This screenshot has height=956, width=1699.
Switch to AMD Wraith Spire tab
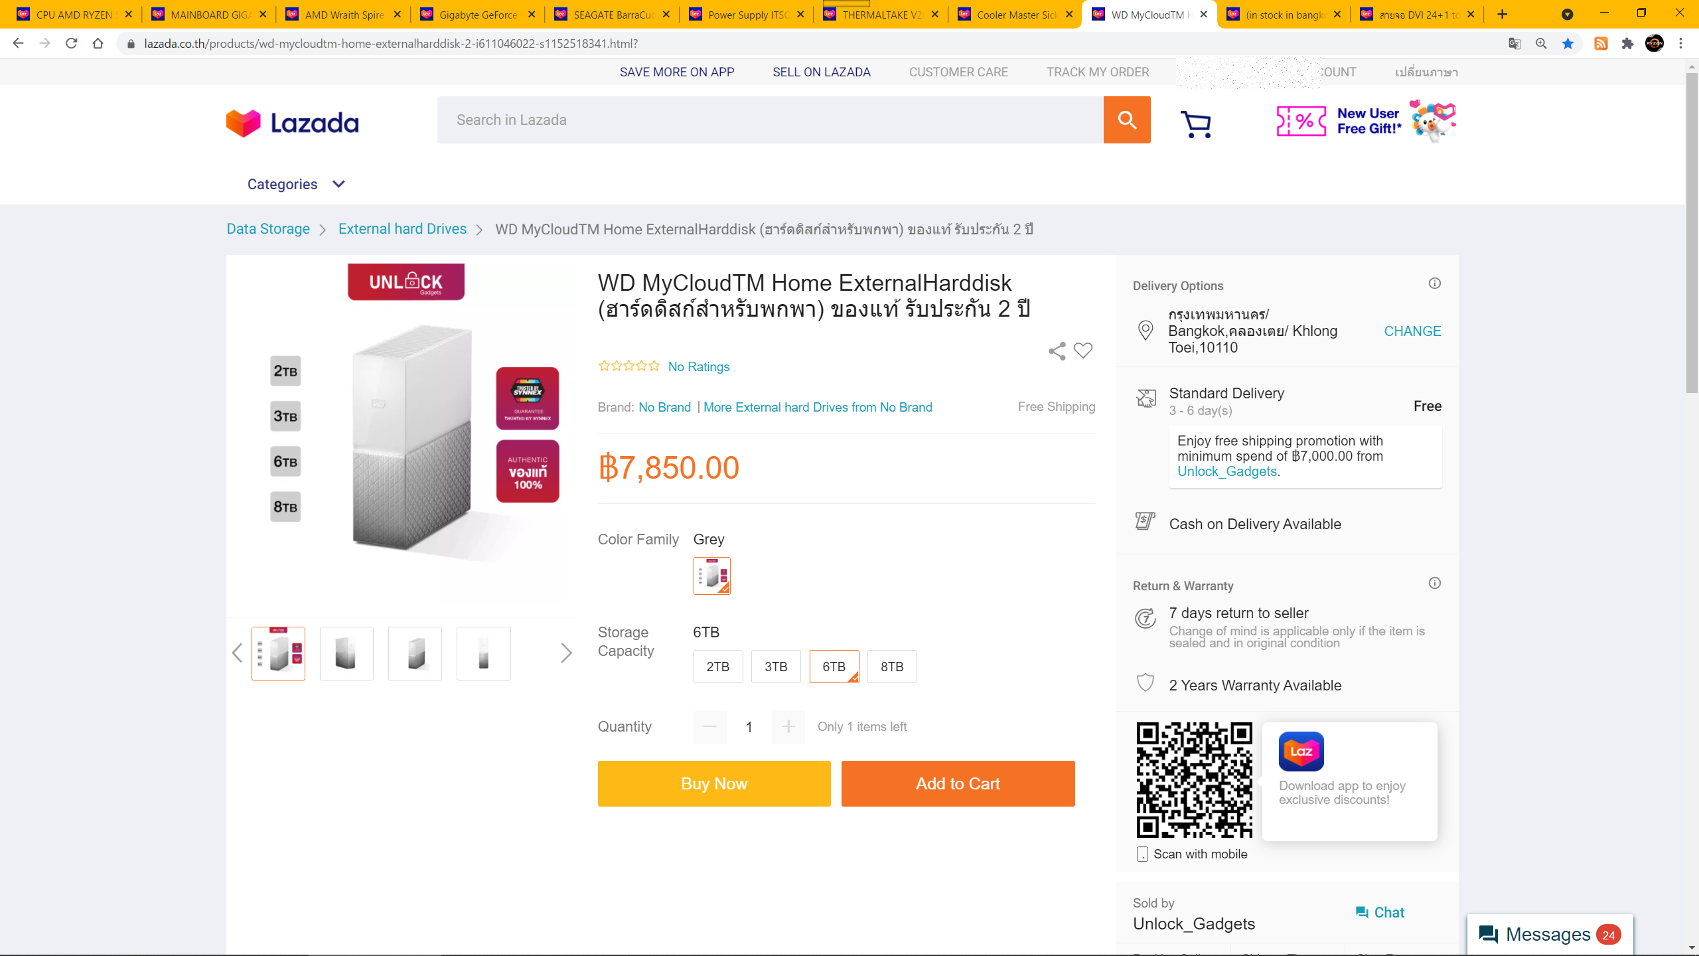coord(343,15)
